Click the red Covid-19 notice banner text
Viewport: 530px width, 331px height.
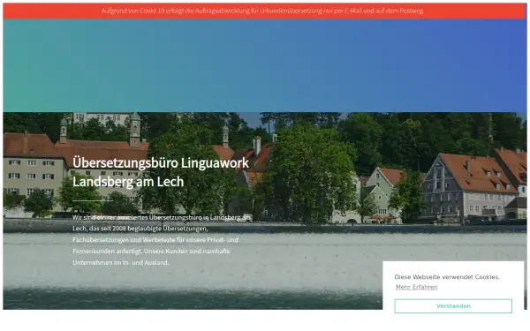262,11
